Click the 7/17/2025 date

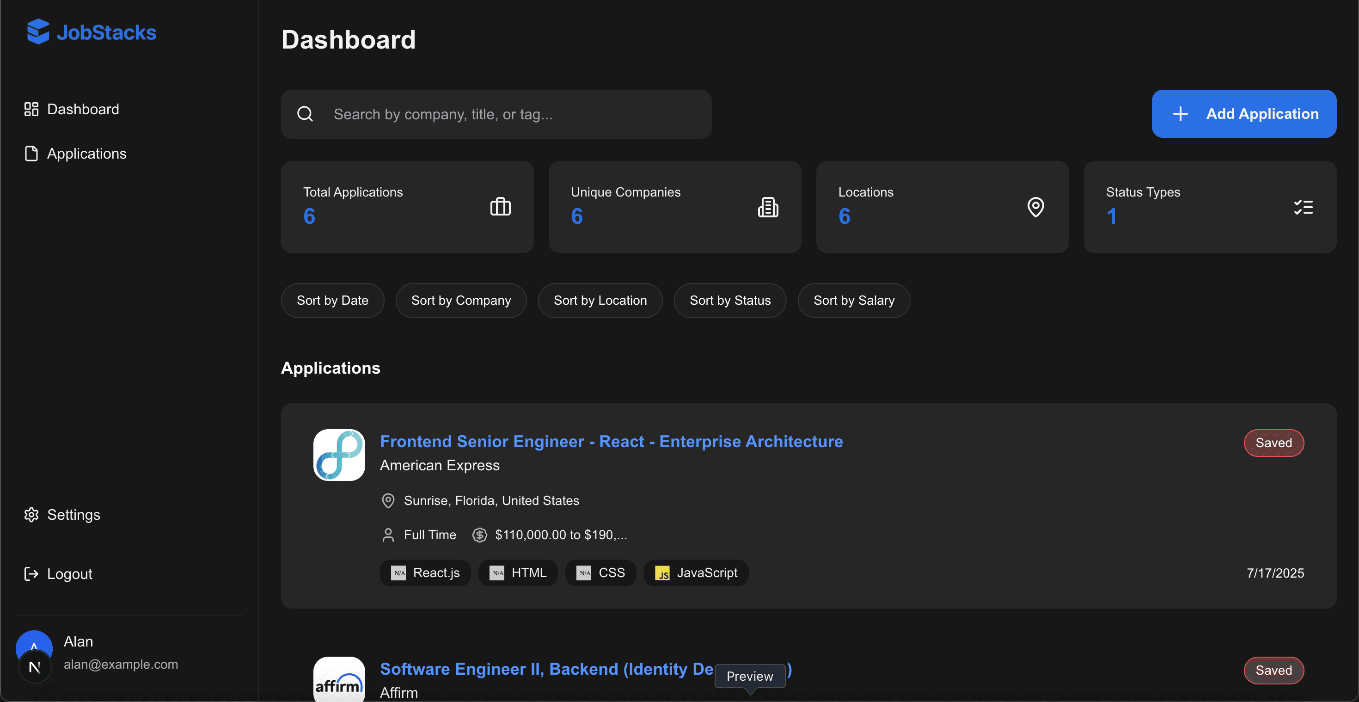pyautogui.click(x=1275, y=573)
